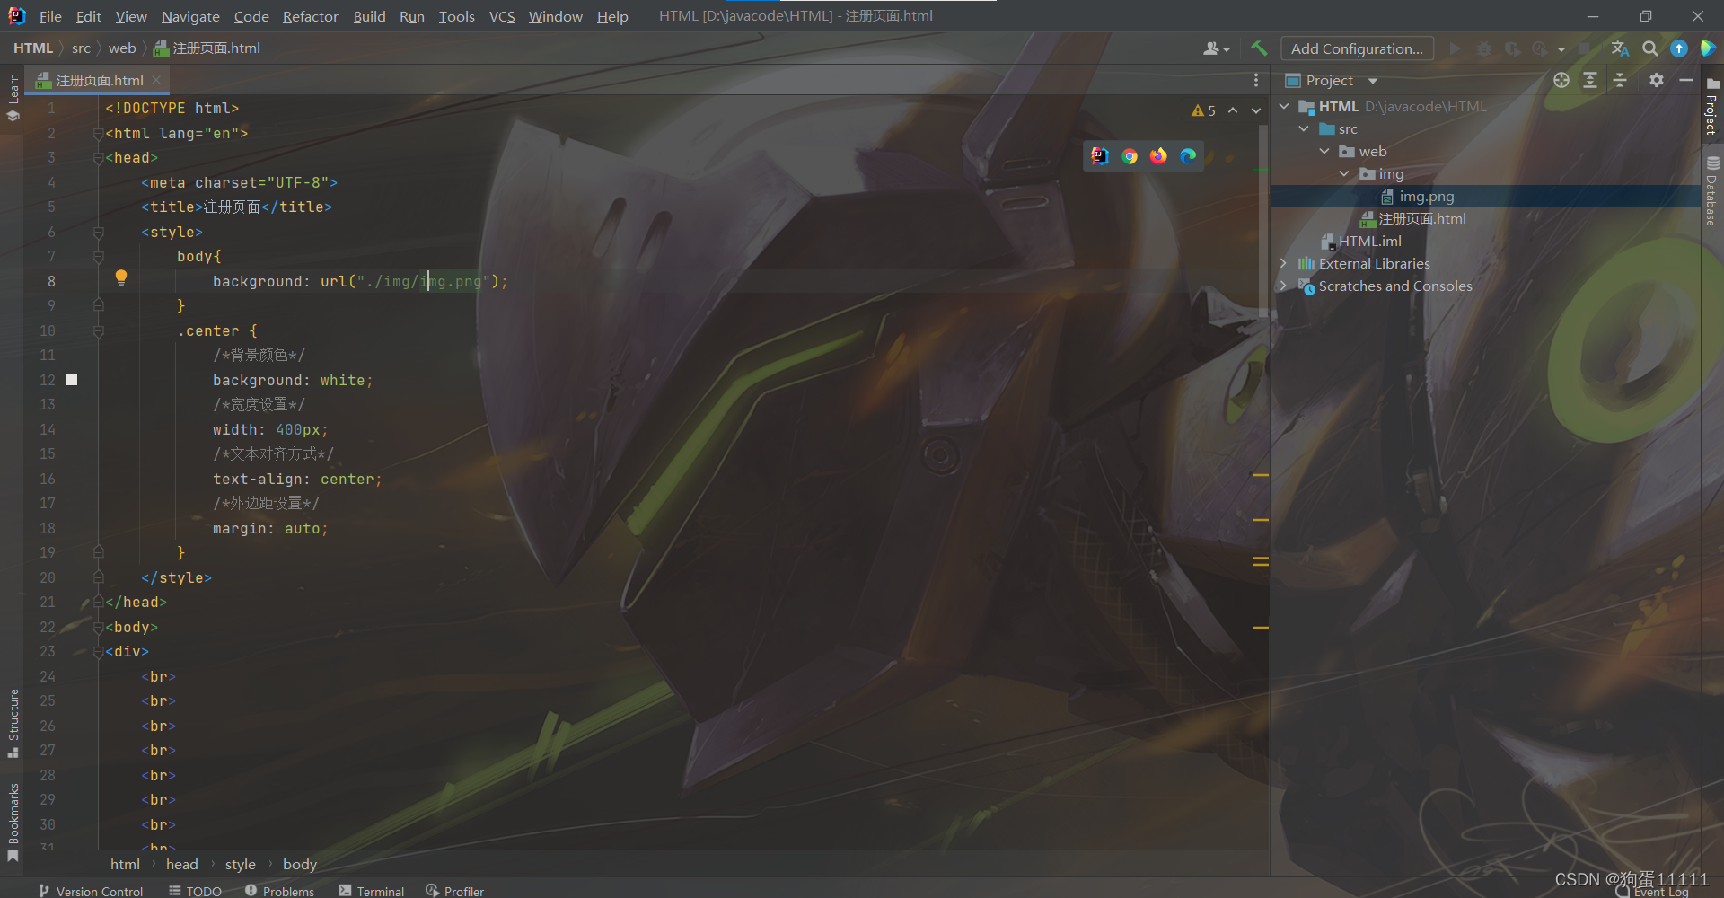Open Version Control tool window
The image size is (1724, 898).
(x=91, y=891)
